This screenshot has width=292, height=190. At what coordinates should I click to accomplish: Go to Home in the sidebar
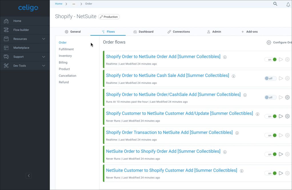(x=25, y=21)
